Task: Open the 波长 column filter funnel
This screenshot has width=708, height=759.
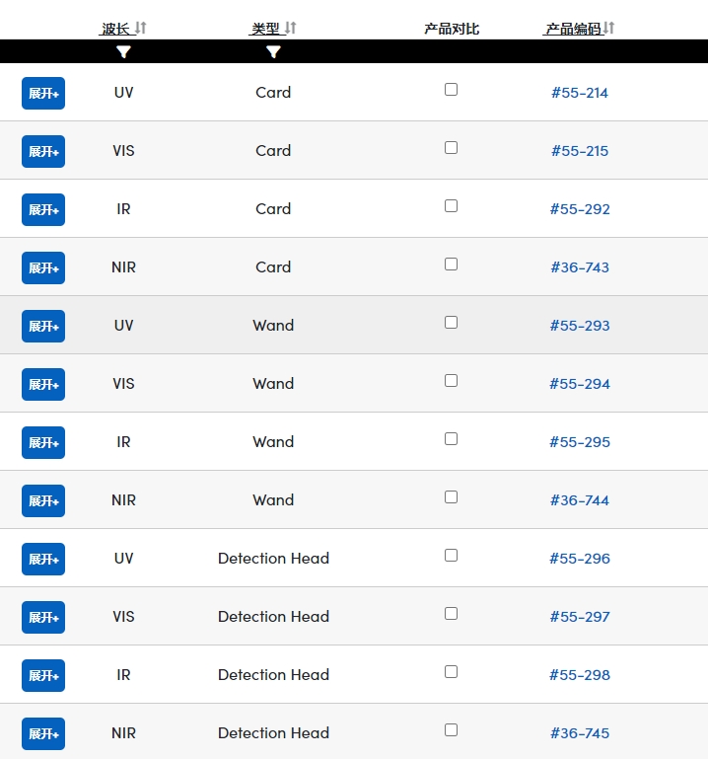Action: pyautogui.click(x=124, y=51)
